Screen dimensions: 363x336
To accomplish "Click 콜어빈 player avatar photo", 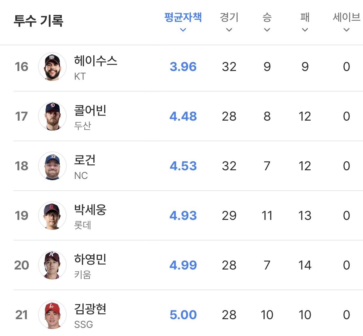I will (x=52, y=116).
